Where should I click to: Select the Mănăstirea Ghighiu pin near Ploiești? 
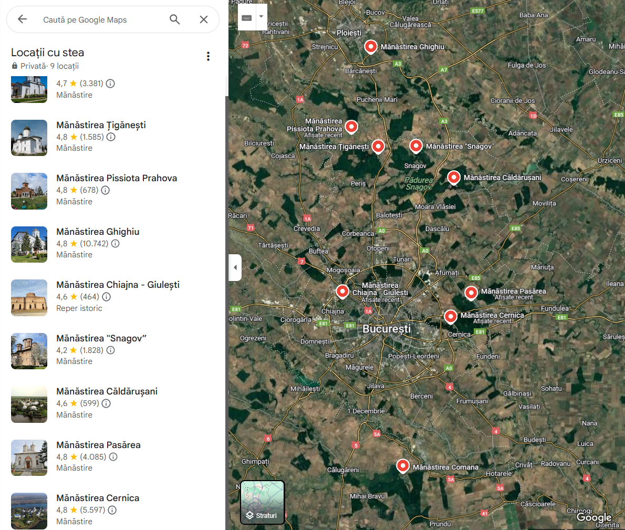coord(371,46)
